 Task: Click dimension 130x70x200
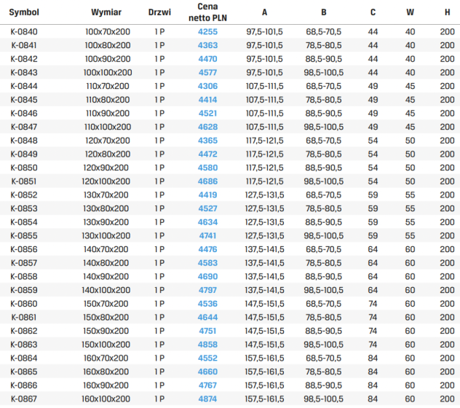click(106, 195)
